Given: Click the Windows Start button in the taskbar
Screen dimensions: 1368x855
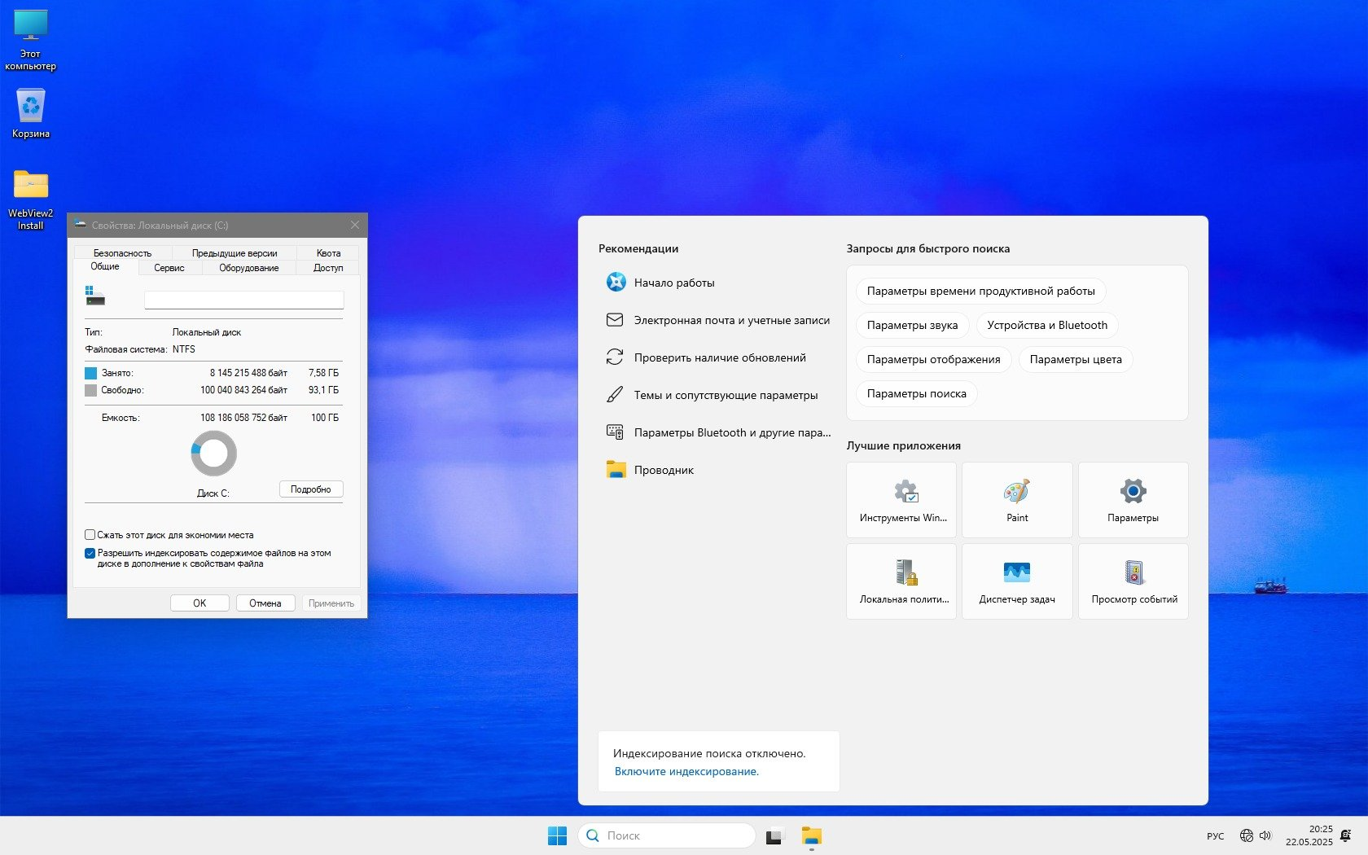Looking at the screenshot, I should (557, 835).
